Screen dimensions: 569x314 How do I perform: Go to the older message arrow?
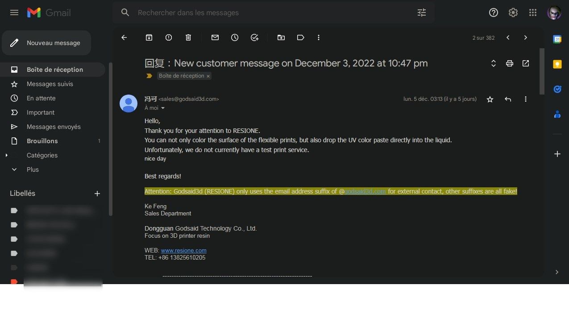click(x=526, y=38)
